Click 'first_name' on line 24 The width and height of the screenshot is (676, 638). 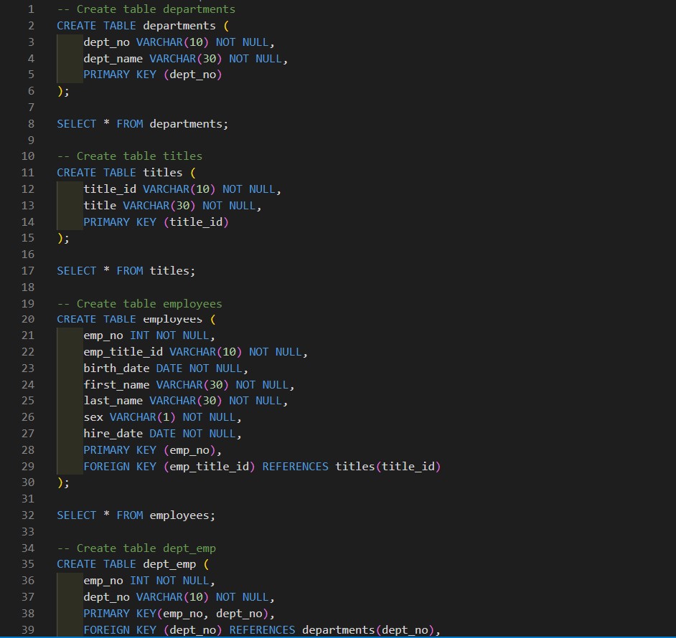point(116,385)
